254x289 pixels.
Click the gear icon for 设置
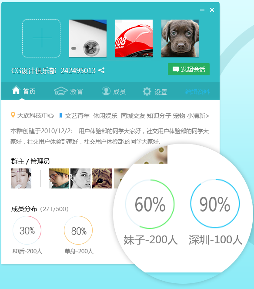(147, 91)
